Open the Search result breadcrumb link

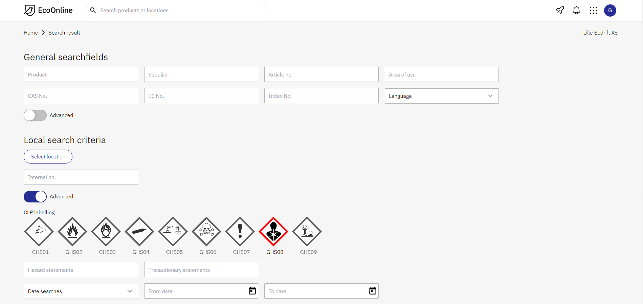coord(64,33)
